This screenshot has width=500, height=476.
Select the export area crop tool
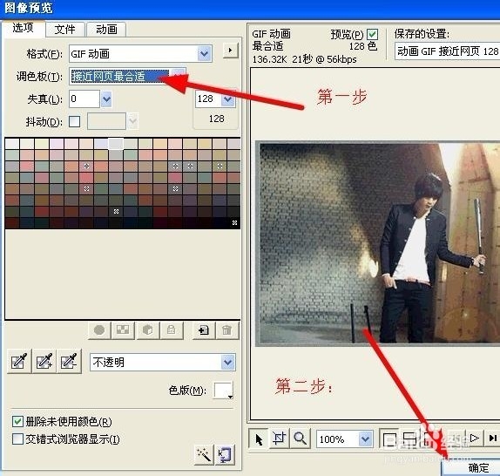(x=280, y=439)
